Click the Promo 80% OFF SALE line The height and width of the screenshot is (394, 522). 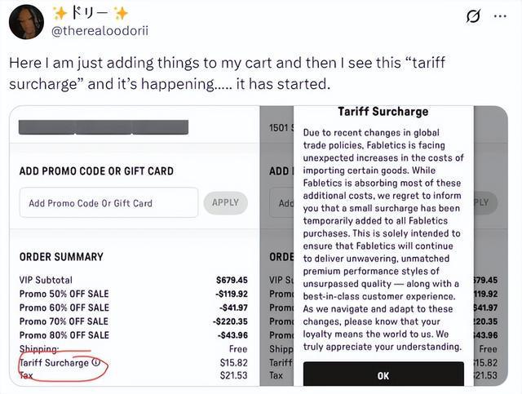(64, 335)
